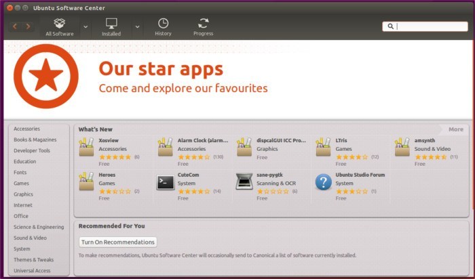Select the Games category
The height and width of the screenshot is (279, 475).
click(x=21, y=184)
